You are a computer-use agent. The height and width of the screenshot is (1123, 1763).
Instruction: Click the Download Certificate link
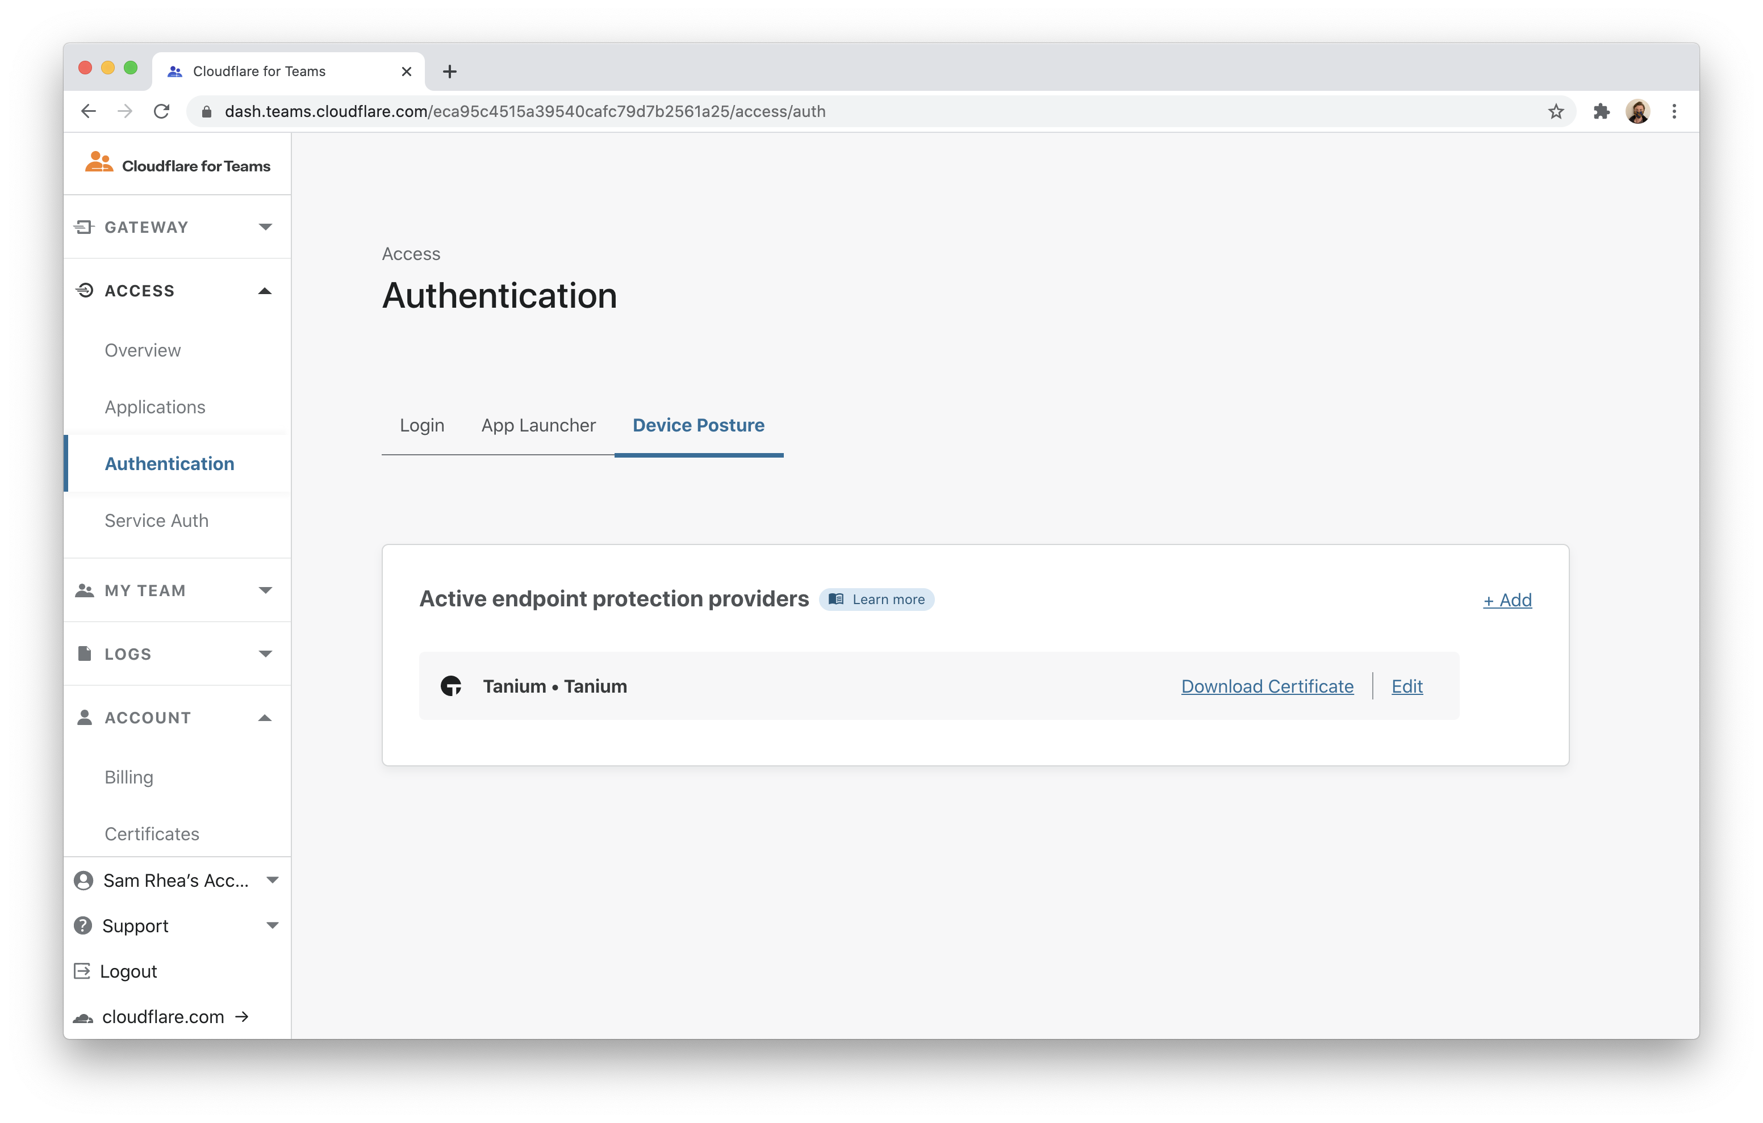1267,686
